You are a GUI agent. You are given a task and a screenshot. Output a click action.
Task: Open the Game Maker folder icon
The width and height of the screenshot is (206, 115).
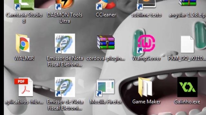tap(145, 87)
